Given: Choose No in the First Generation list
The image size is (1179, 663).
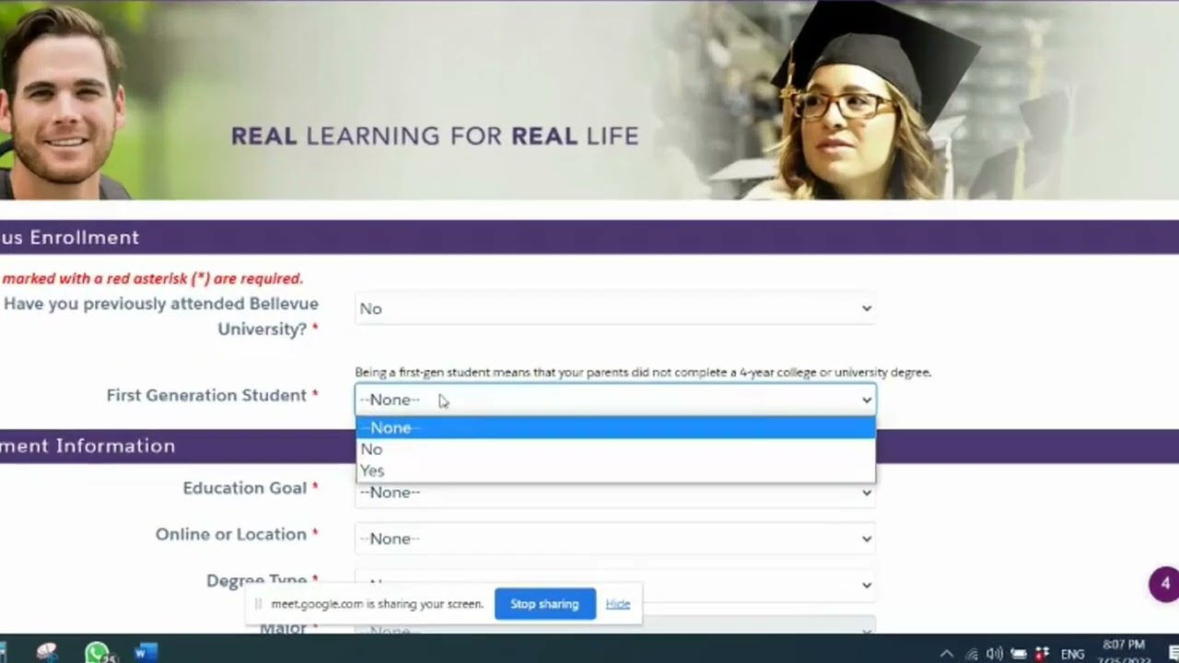Looking at the screenshot, I should click(x=615, y=449).
